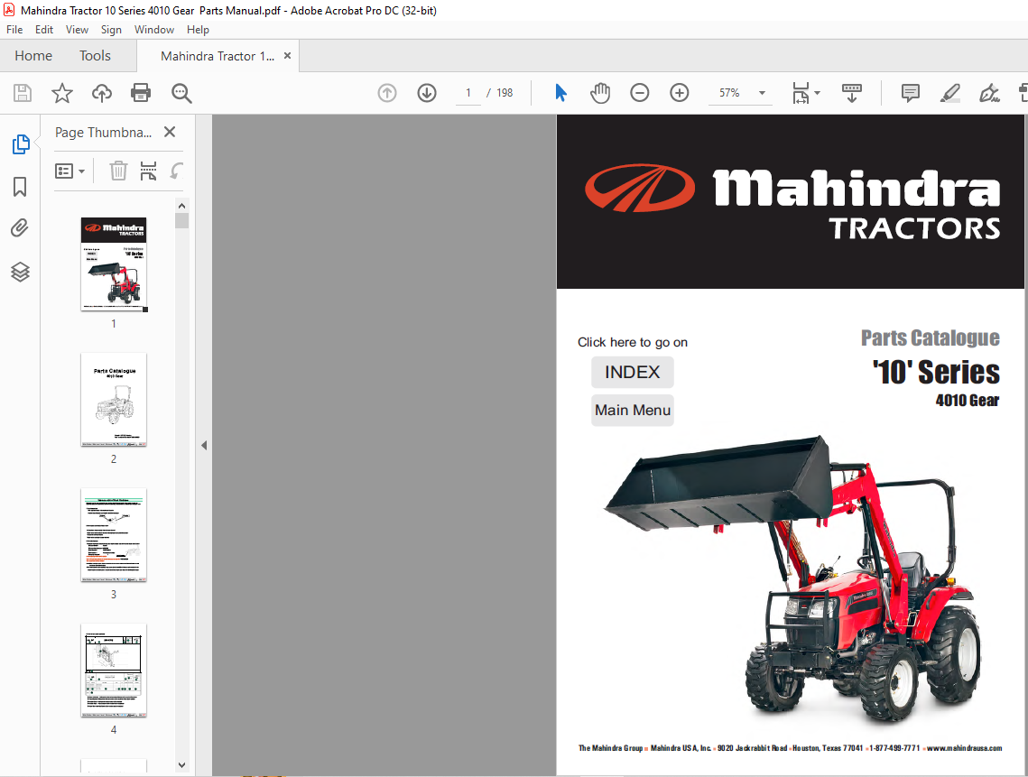Select the Highlight text tool
The height and width of the screenshot is (777, 1028).
click(950, 93)
